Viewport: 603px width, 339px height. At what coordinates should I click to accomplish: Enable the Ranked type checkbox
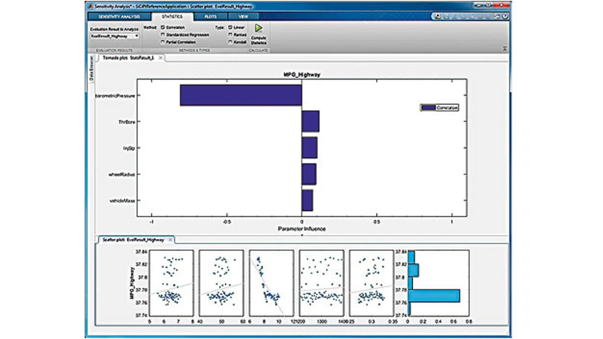tap(230, 35)
